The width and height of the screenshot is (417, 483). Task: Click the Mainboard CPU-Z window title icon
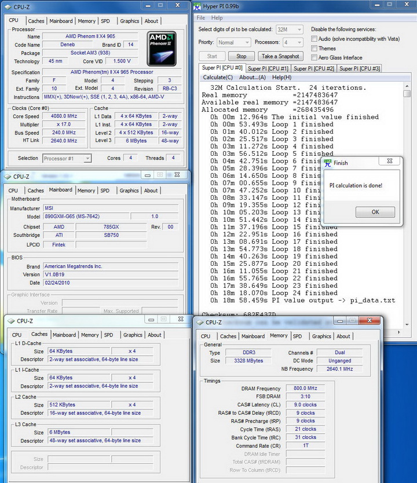(8, 177)
